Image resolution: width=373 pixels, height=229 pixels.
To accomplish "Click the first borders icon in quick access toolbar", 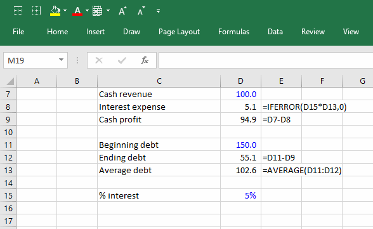I will 18,11.
